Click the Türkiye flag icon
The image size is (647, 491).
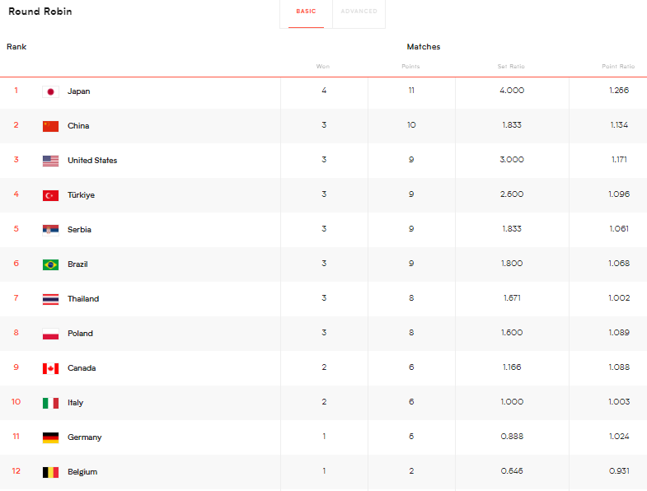coord(50,195)
